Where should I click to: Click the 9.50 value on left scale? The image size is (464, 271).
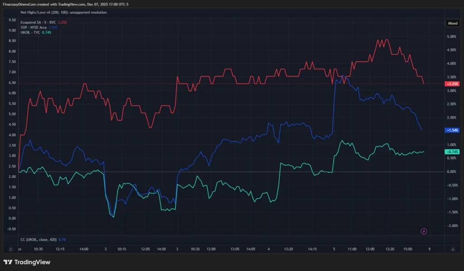pos(12,20)
